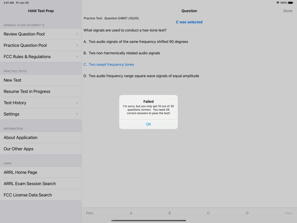
Task: Start a New Test
Action: coord(41,80)
